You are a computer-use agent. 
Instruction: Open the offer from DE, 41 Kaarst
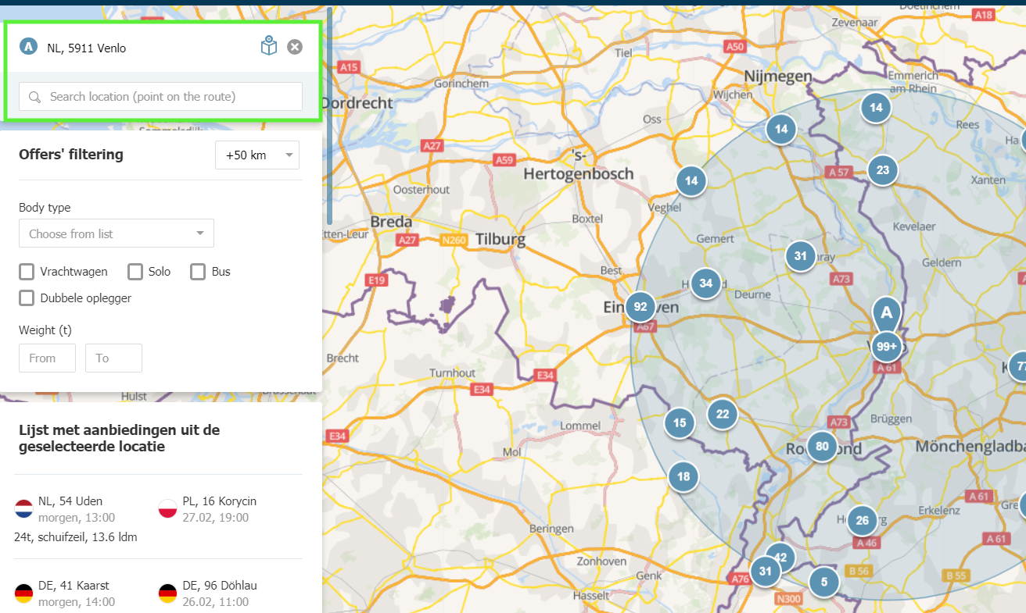(x=75, y=586)
